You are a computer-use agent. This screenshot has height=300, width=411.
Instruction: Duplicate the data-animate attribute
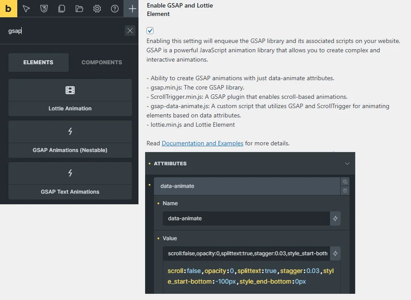pos(345,182)
